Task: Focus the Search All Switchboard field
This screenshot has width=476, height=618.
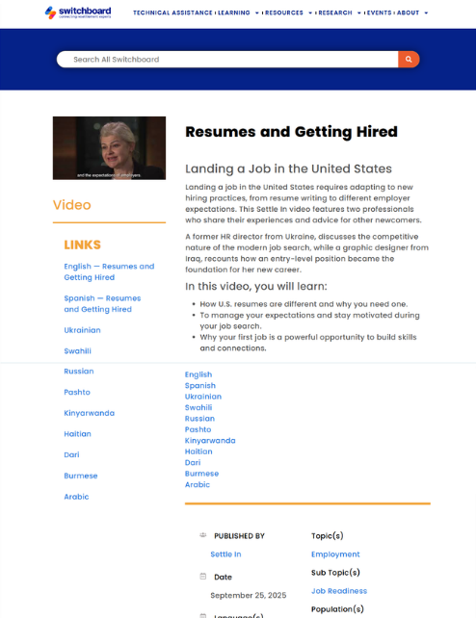Action: click(227, 59)
